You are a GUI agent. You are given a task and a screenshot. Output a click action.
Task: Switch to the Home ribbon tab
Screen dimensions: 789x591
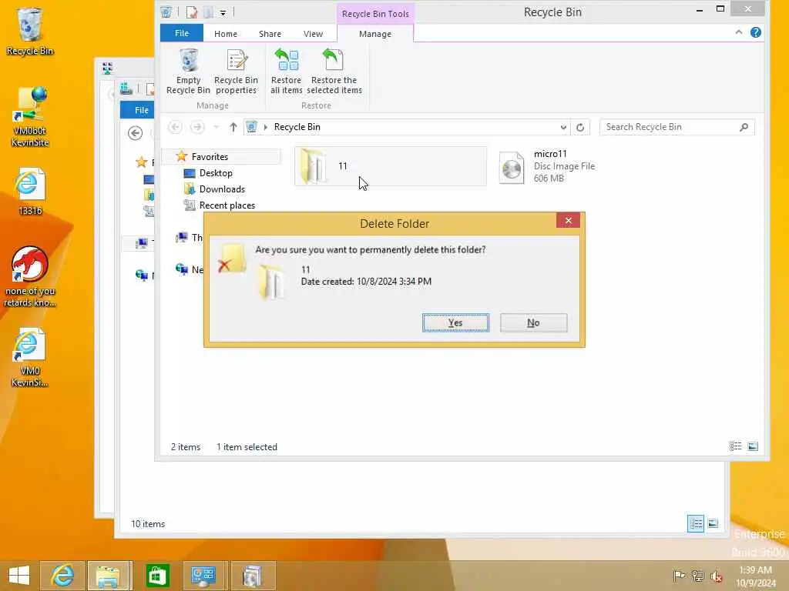pyautogui.click(x=226, y=34)
